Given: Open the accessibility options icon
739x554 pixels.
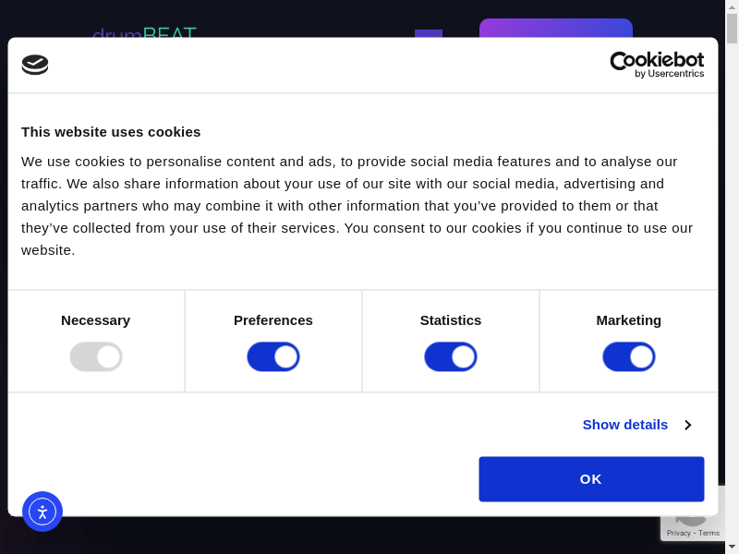Looking at the screenshot, I should pyautogui.click(x=42, y=512).
